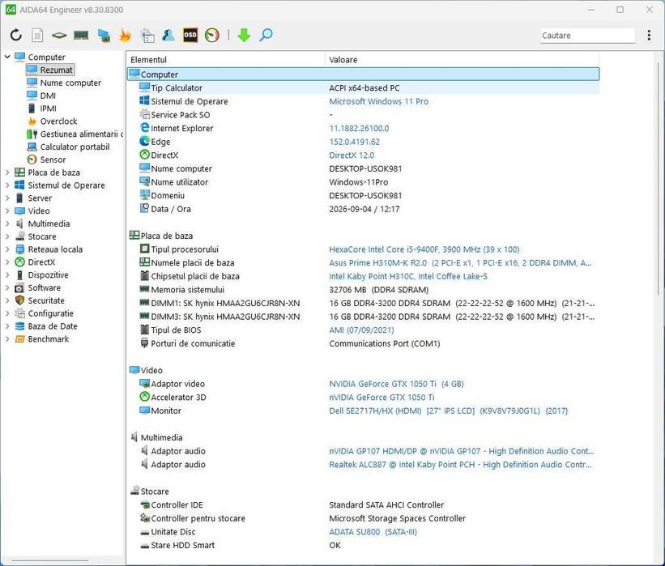Click the Refresh toolbar icon
665x566 pixels.
point(15,35)
